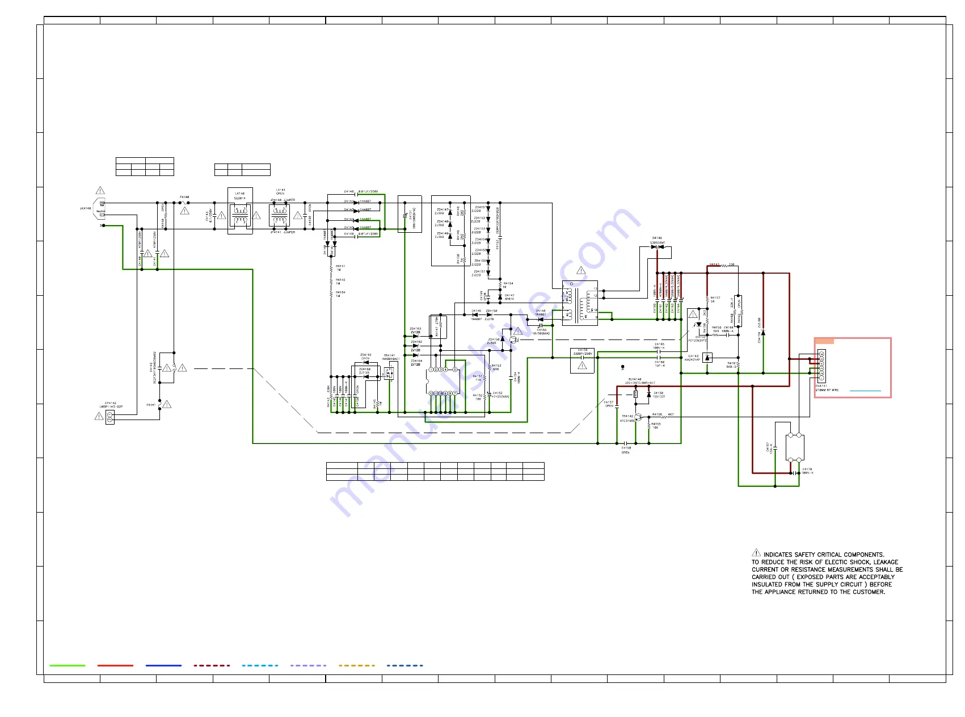Select the purple dashed legend line
965x717 pixels.
308,665
